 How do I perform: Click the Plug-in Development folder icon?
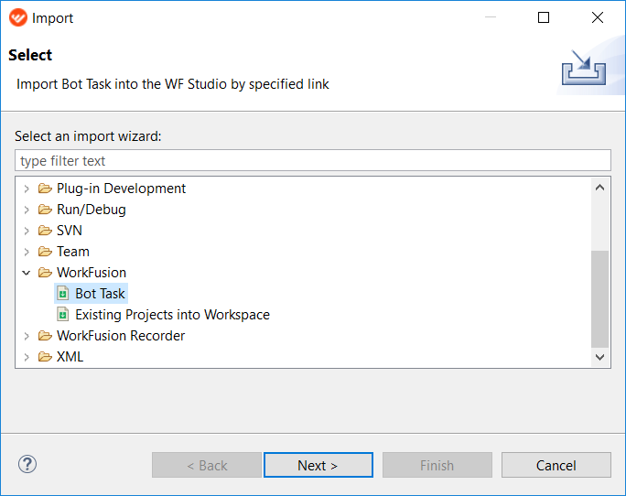pyautogui.click(x=45, y=189)
